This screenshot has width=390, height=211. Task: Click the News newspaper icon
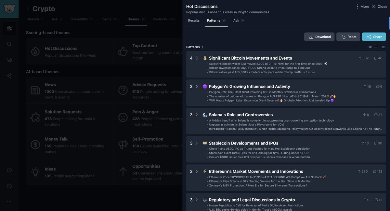35,90
